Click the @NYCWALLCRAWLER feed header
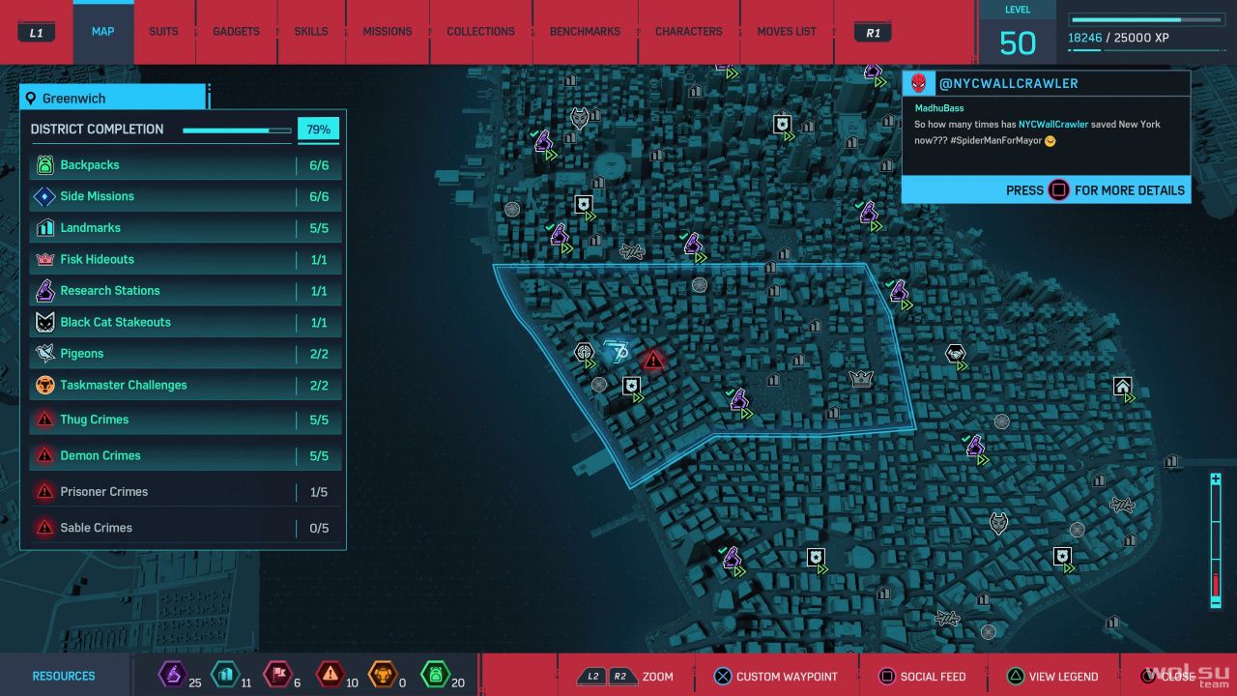This screenshot has width=1237, height=696. tap(1008, 84)
